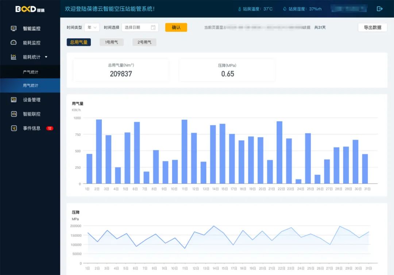Open the 时间类型 year dropdown
Image resolution: width=394 pixels, height=275 pixels.
(92, 27)
